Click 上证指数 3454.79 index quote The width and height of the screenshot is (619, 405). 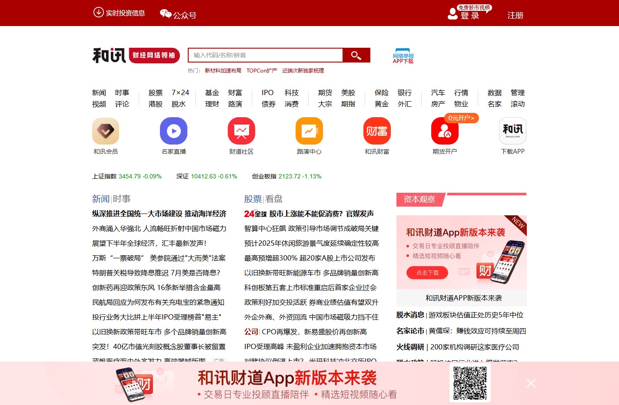click(x=127, y=176)
